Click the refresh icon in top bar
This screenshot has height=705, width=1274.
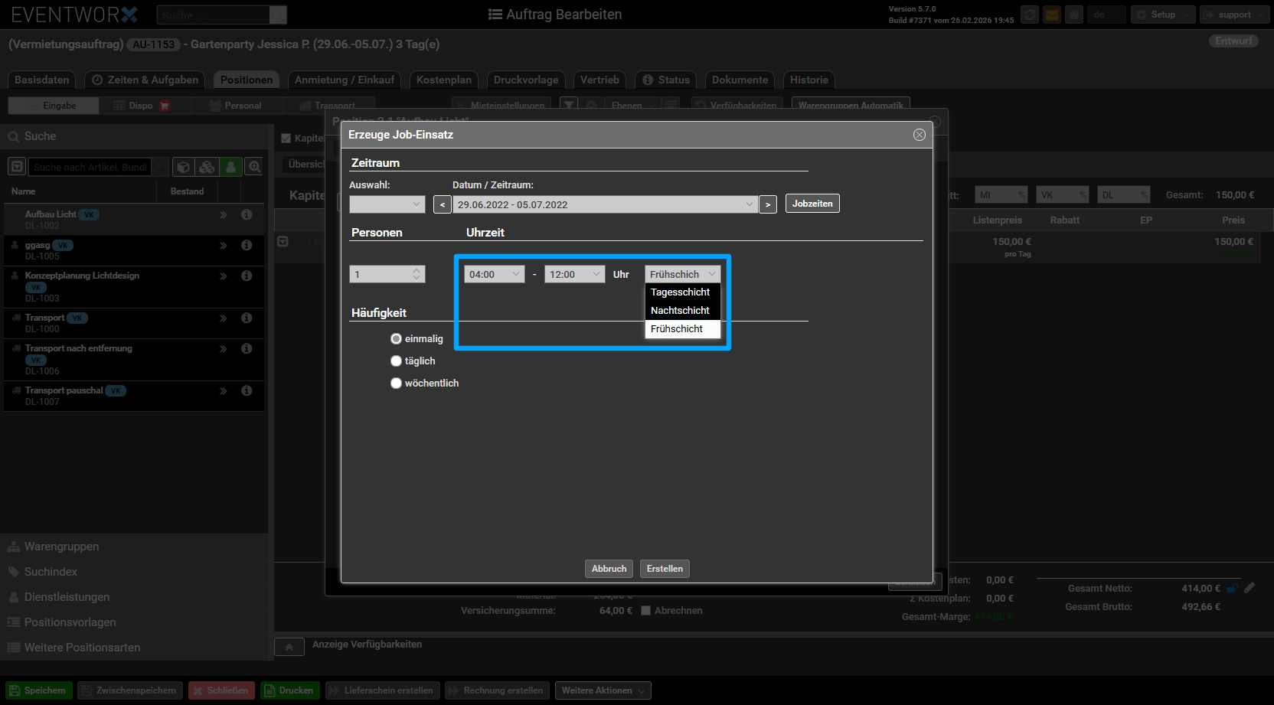coord(1030,15)
